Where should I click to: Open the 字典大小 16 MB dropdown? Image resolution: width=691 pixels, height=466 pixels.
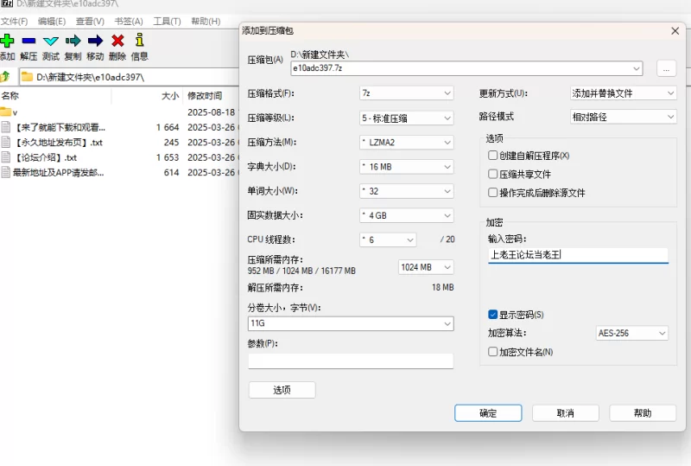406,166
